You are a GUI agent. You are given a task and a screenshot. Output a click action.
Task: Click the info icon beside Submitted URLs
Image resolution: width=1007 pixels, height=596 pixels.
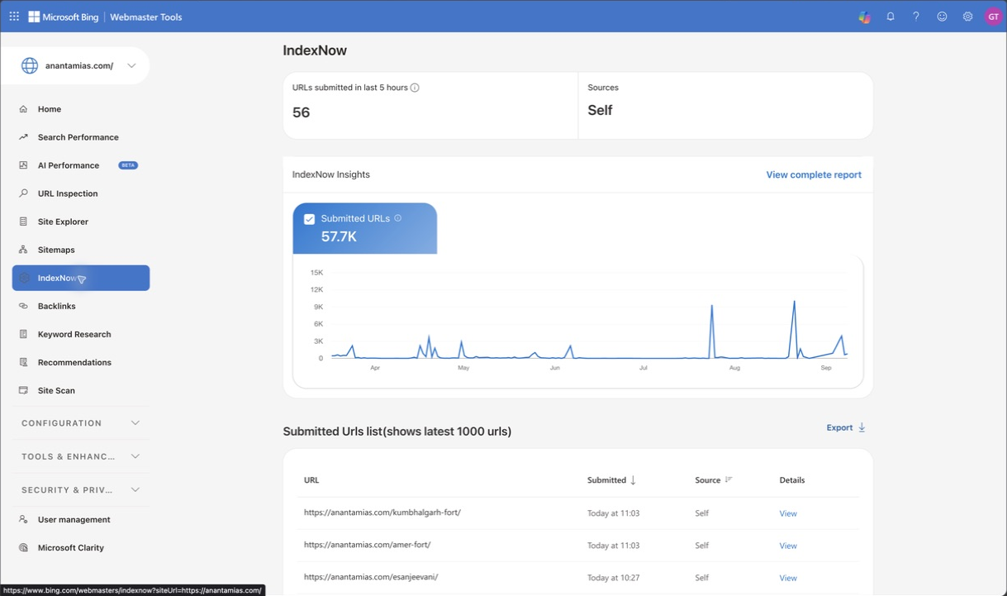(398, 218)
